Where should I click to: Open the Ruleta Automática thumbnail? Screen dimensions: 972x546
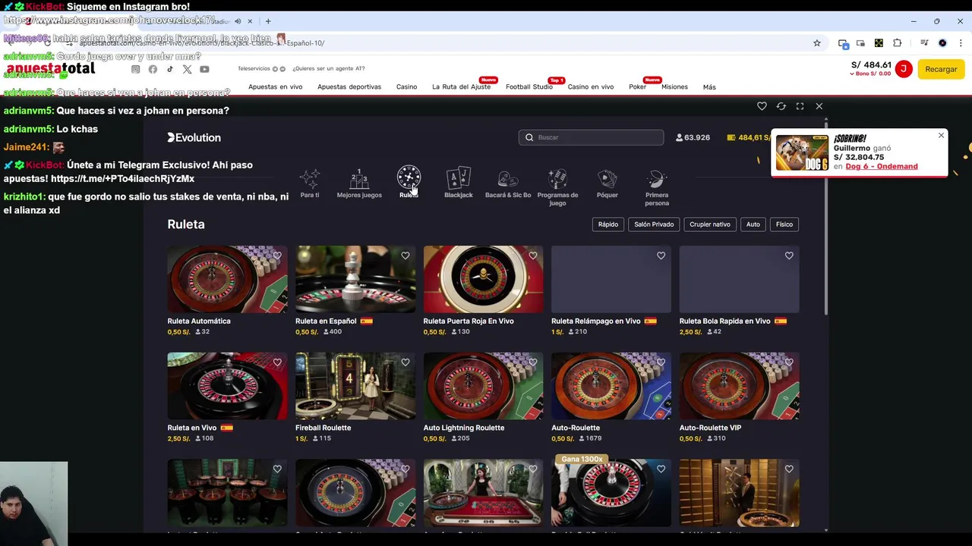tap(227, 279)
